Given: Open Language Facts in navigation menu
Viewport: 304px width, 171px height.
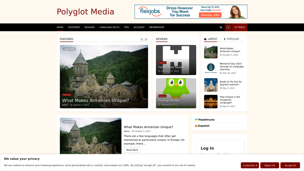Looking at the screenshot, I should tap(109, 27).
